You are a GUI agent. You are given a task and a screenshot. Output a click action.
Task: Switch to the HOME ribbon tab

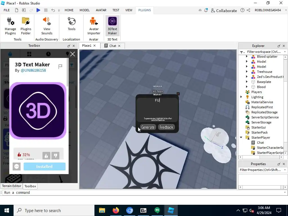pyautogui.click(x=69, y=10)
